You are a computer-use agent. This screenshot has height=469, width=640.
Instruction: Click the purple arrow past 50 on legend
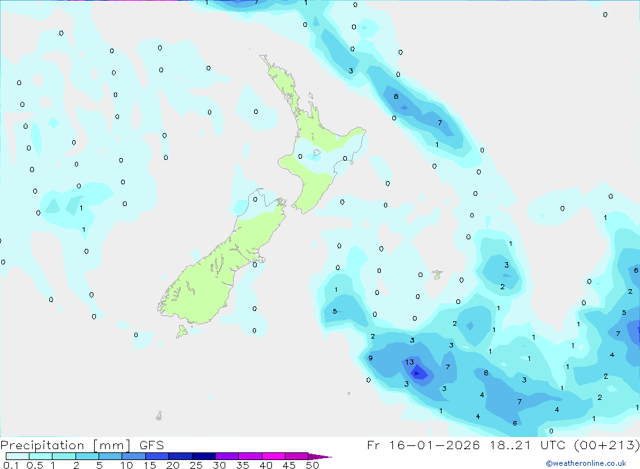tap(320, 457)
